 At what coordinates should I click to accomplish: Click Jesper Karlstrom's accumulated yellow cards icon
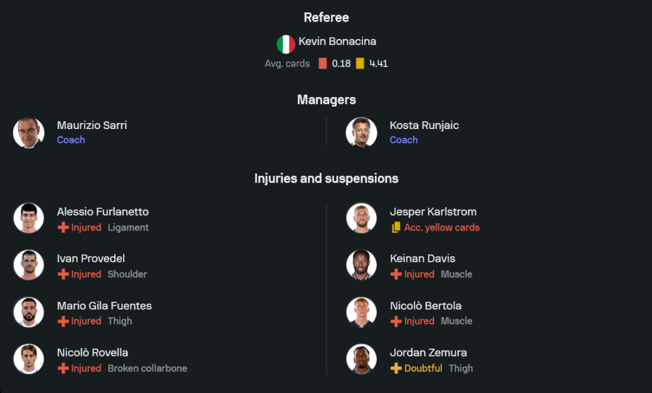(x=396, y=227)
